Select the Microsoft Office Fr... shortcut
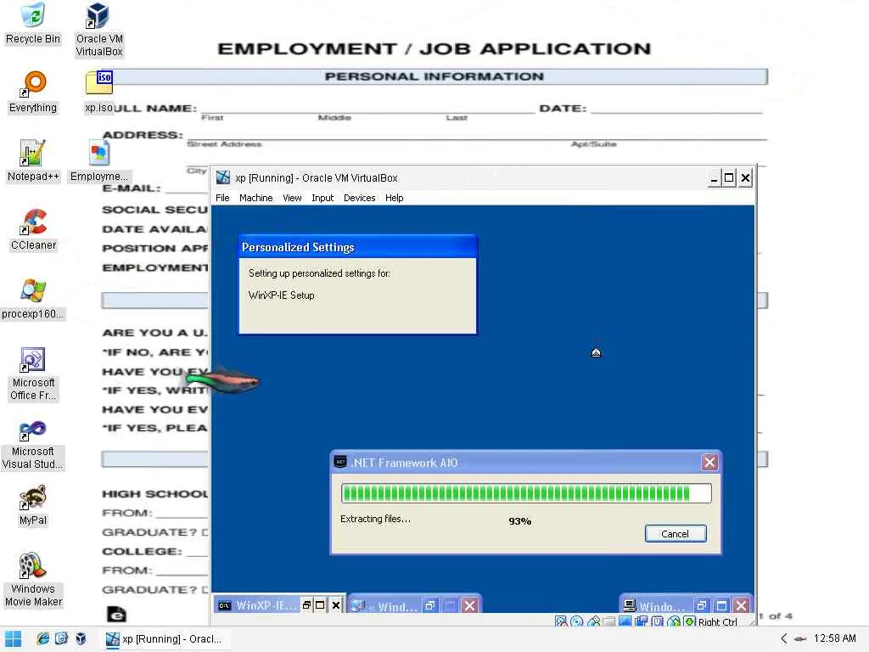Viewport: 869px width, 652px height. click(33, 374)
